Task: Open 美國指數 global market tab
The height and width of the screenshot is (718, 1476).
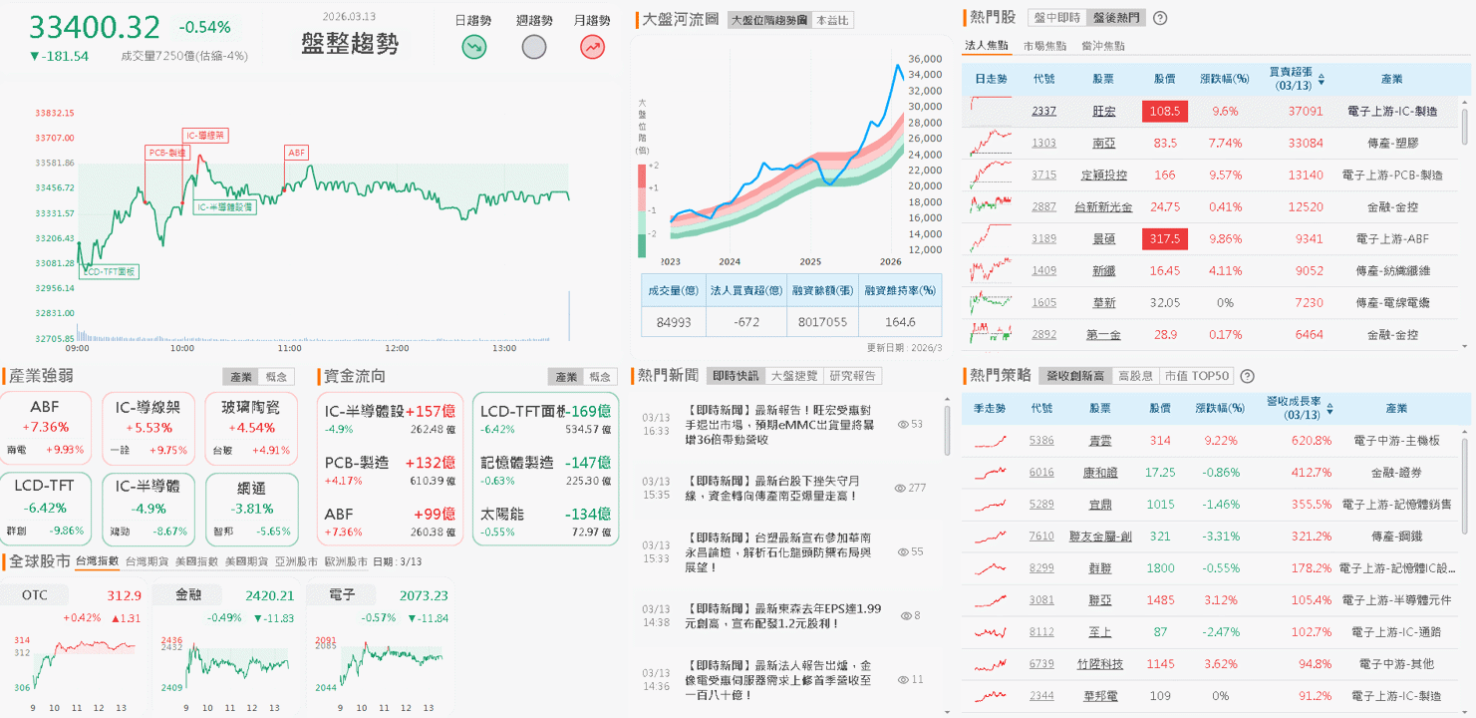Action: (x=196, y=561)
